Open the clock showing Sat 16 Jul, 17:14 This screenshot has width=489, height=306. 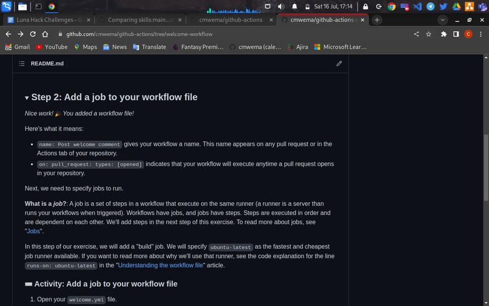coord(333,6)
